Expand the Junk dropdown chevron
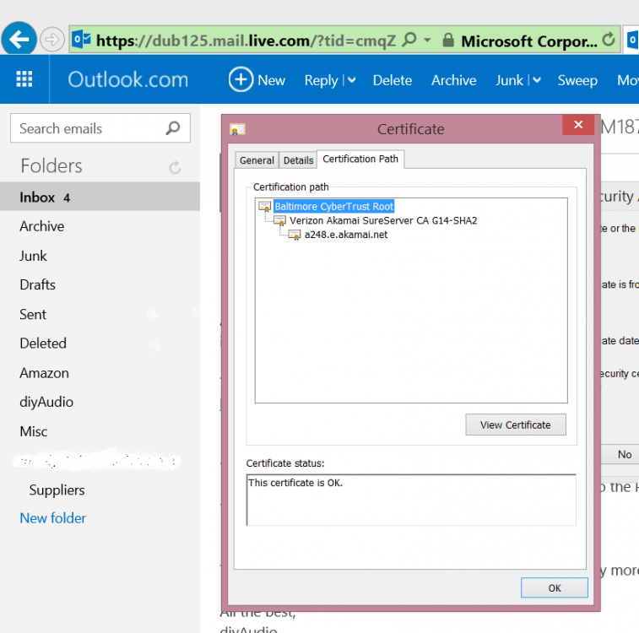This screenshot has width=639, height=633. pyautogui.click(x=537, y=80)
